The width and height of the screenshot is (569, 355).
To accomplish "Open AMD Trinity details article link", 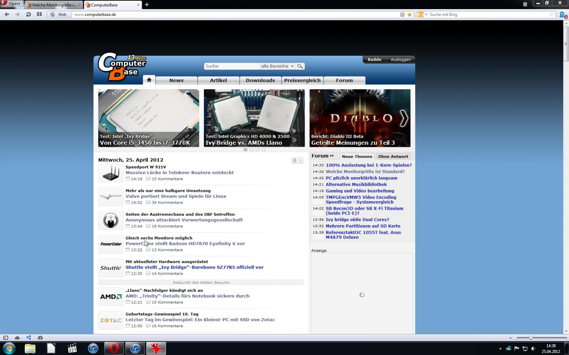I will 187,296.
